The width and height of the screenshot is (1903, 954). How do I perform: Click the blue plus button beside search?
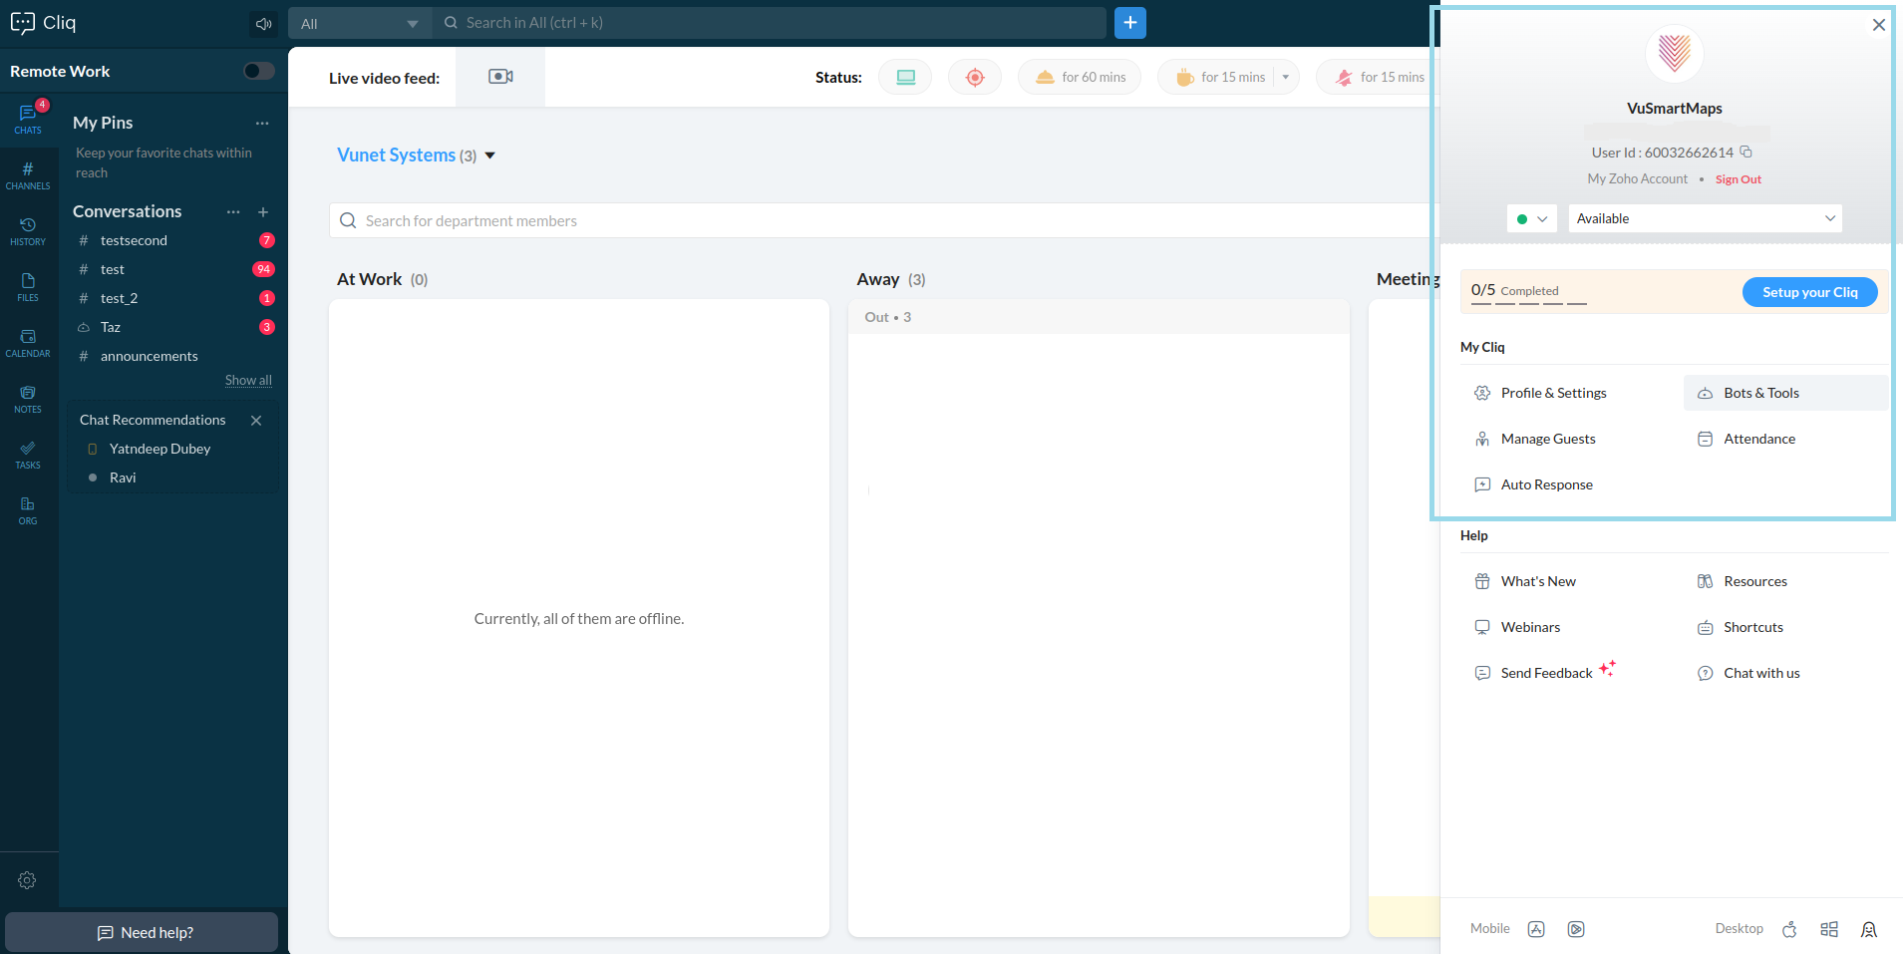[x=1129, y=23]
